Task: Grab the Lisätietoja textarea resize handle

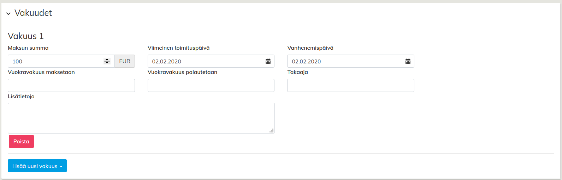Action: 272,131
